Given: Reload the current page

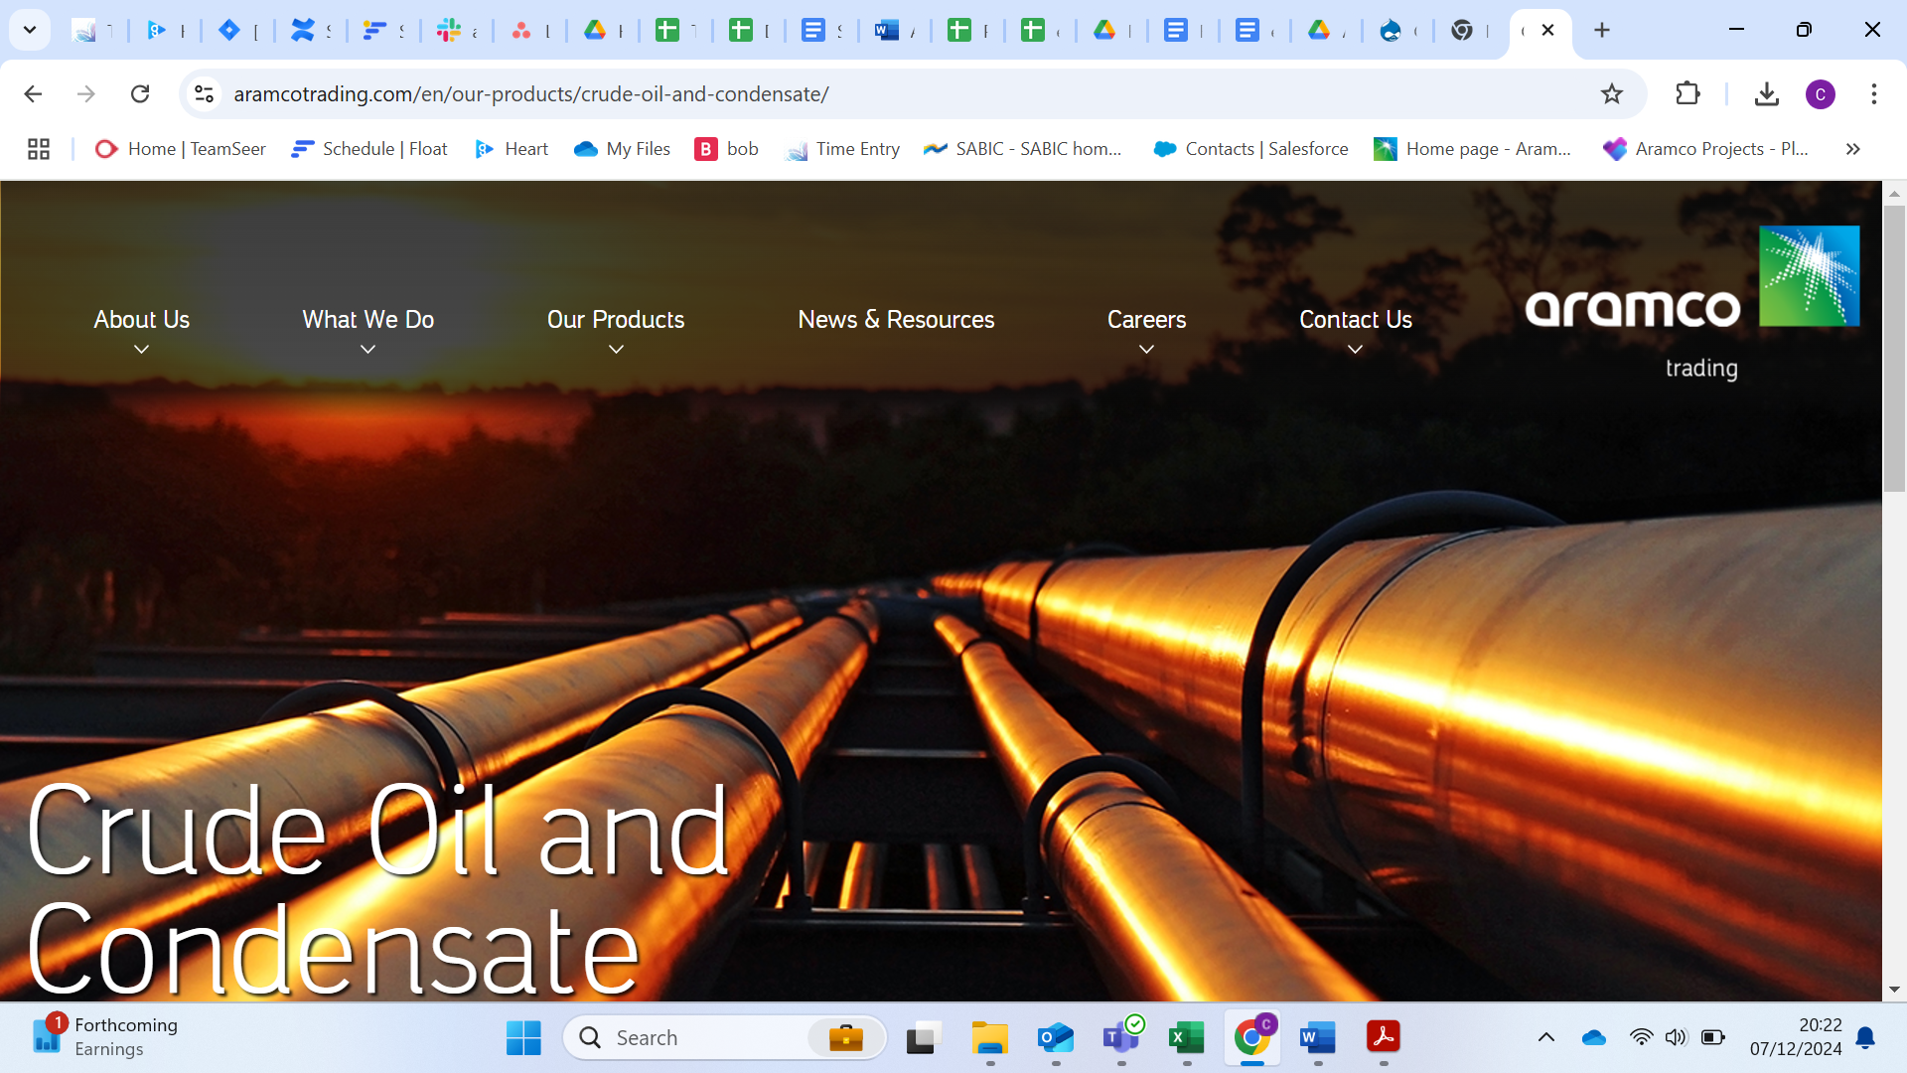Looking at the screenshot, I should (140, 94).
